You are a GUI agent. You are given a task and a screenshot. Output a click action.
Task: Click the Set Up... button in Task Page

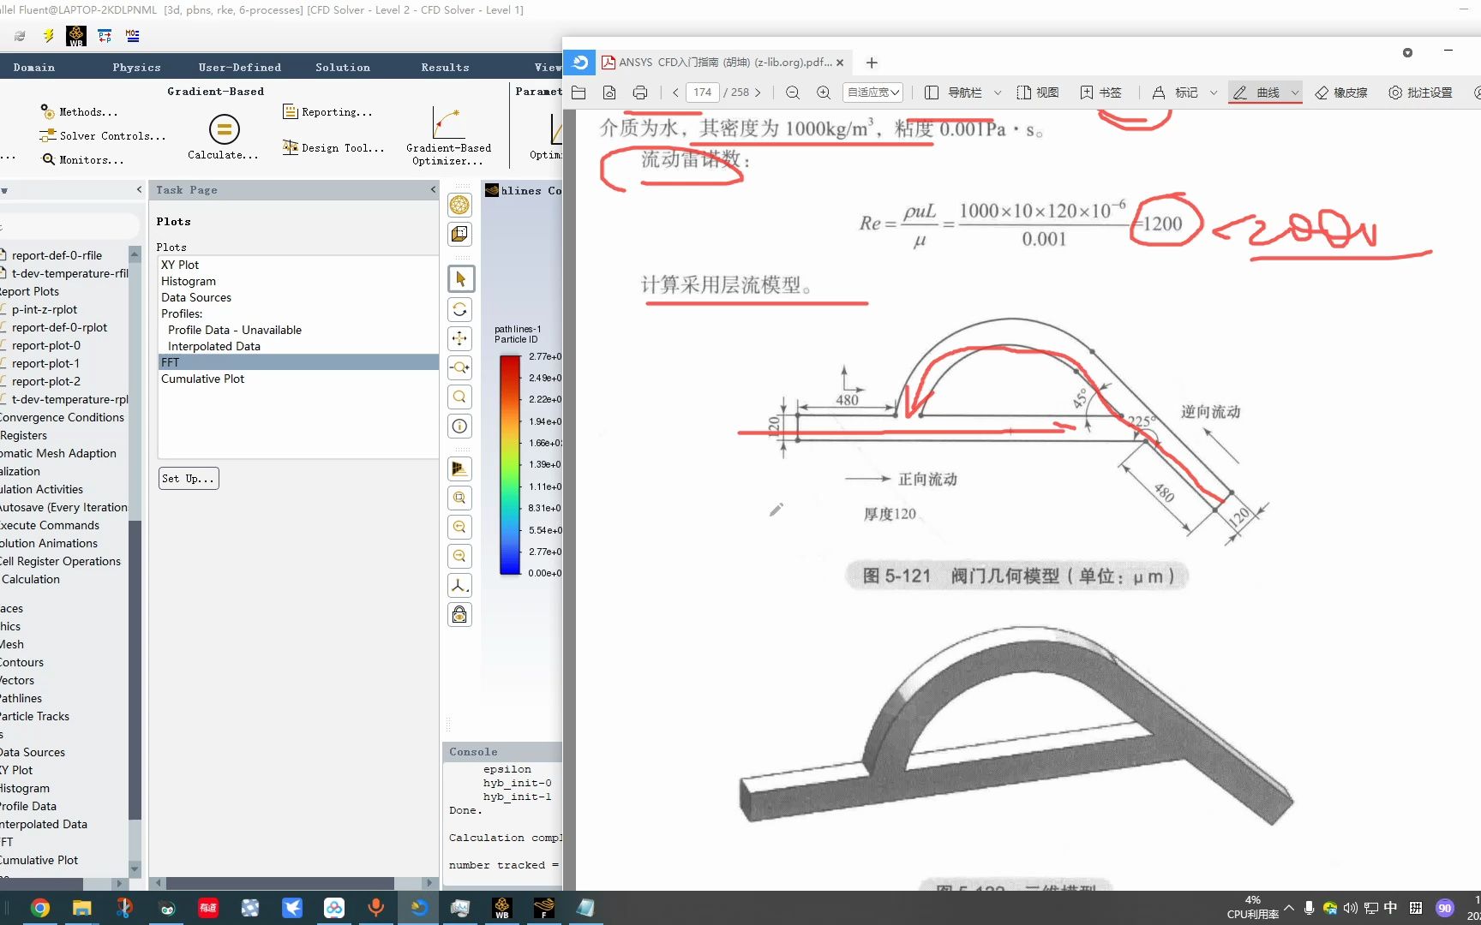pyautogui.click(x=188, y=478)
